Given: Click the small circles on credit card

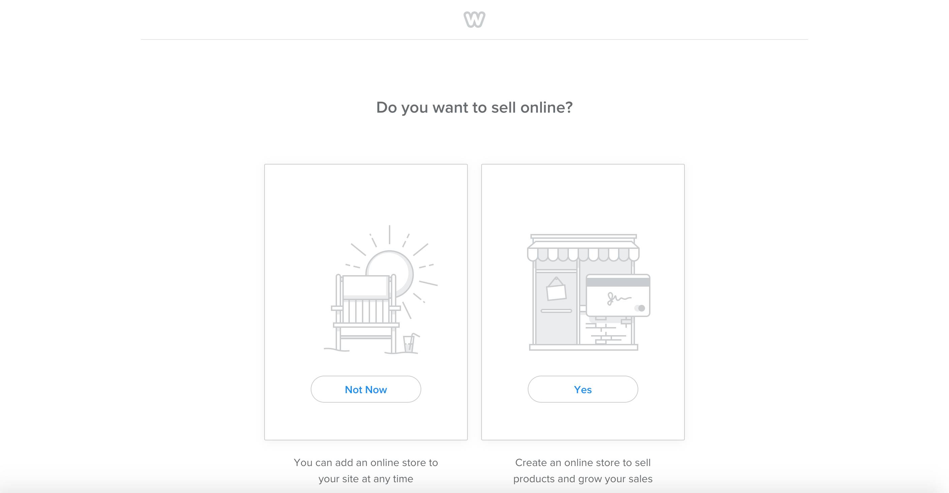Looking at the screenshot, I should pos(640,308).
